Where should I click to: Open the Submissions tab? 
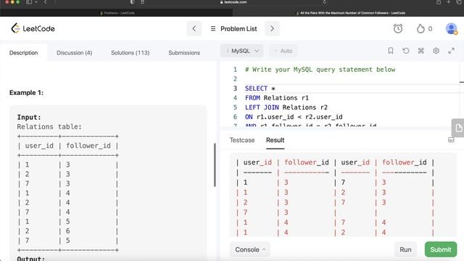click(184, 53)
